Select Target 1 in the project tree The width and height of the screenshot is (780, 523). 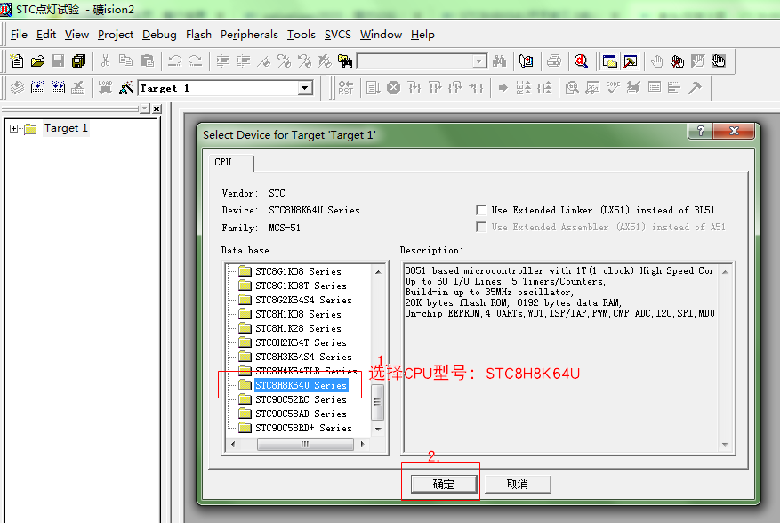tap(66, 128)
